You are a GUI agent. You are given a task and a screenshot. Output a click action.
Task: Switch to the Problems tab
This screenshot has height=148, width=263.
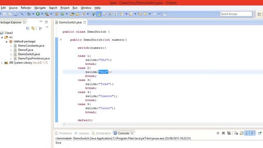click(63, 133)
